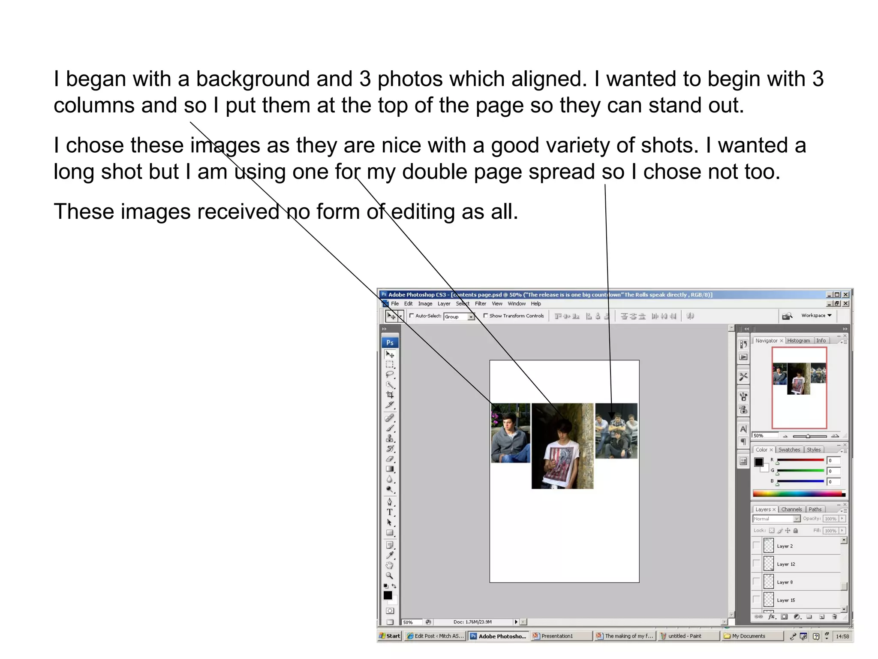Open the Layers panel options menu
The height and width of the screenshot is (659, 878).
[x=844, y=511]
